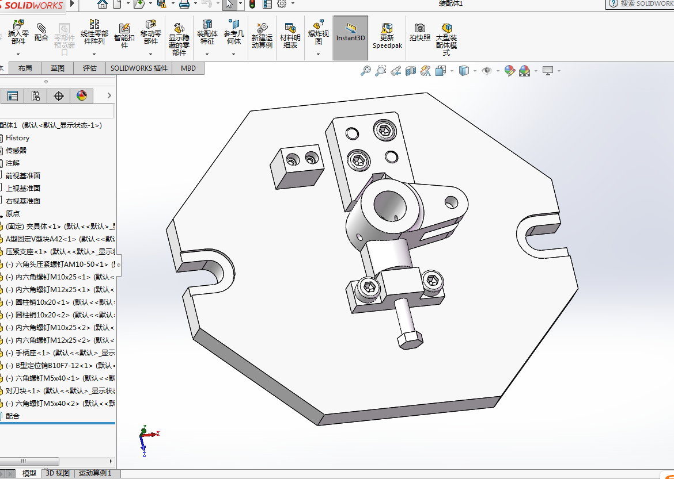Open a file with the Open icon
This screenshot has width=674, height=479.
pos(139,4)
